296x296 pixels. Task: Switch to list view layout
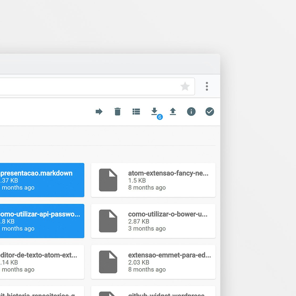click(136, 112)
